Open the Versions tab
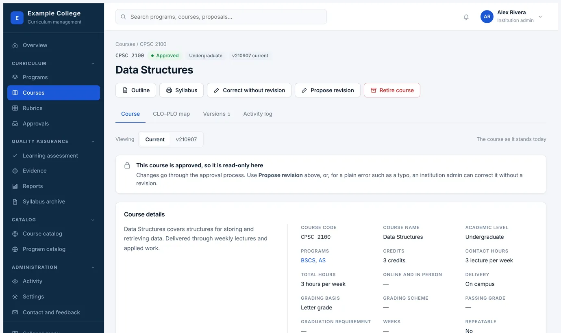561x333 pixels. 217,114
